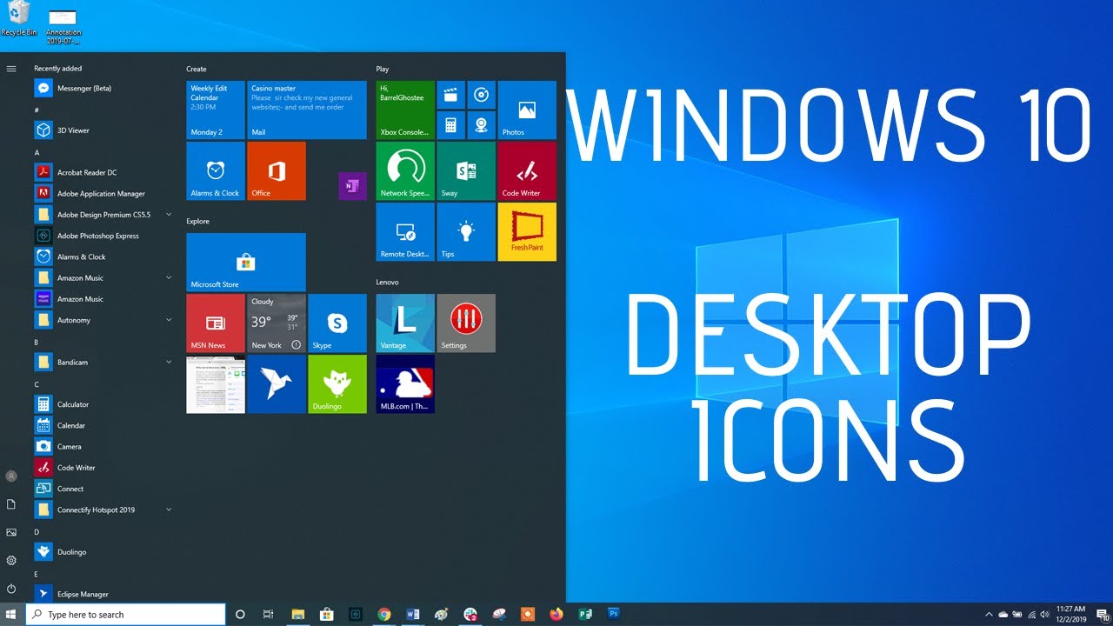The width and height of the screenshot is (1113, 626).
Task: Open the Office tile
Action: tap(277, 171)
